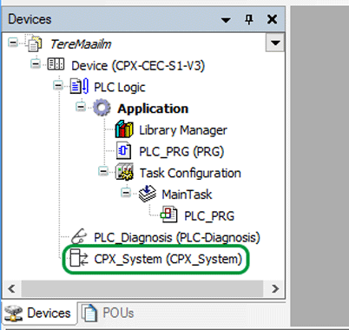Click the CPX_System module icon
This screenshot has height=330, width=349.
(79, 258)
